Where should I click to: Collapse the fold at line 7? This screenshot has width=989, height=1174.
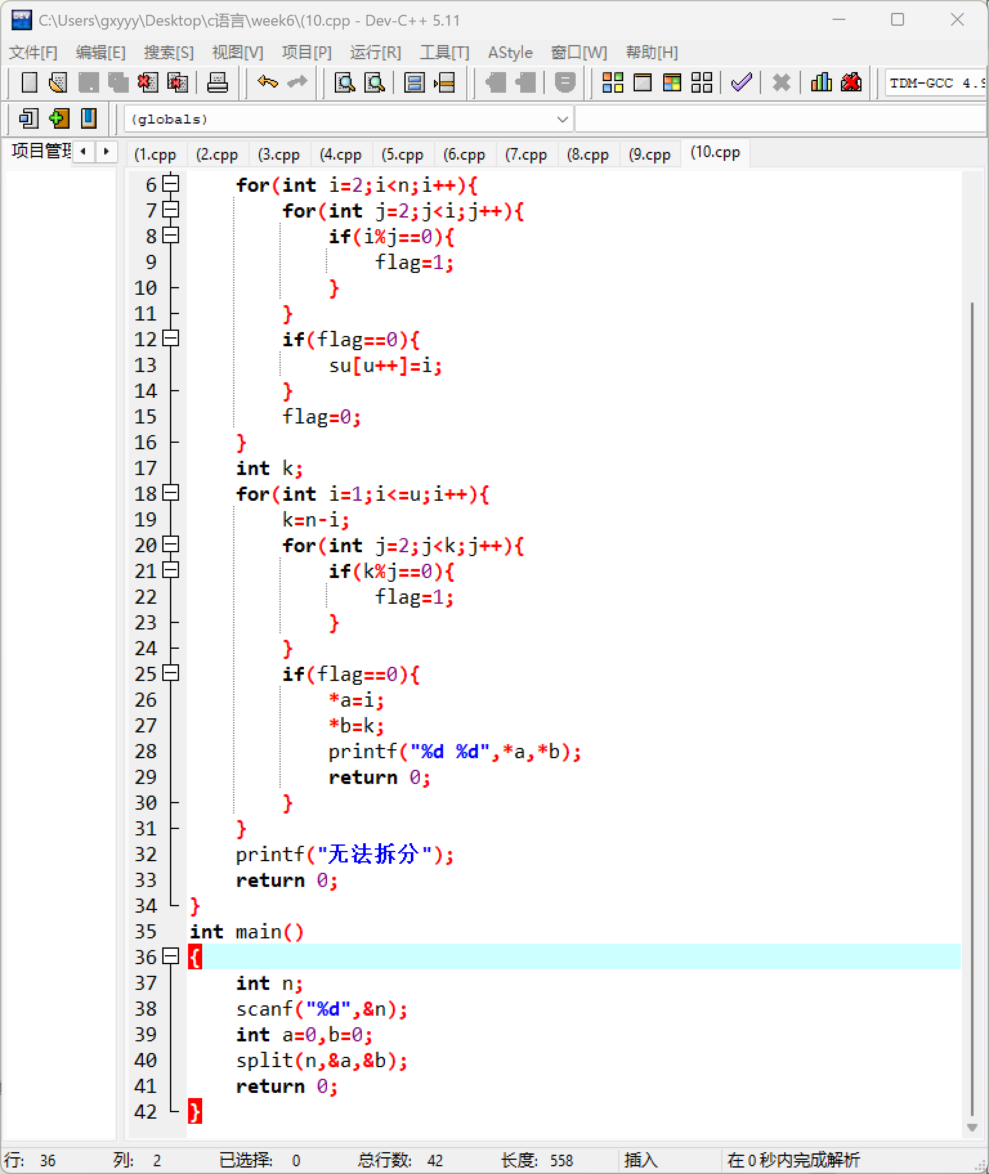click(171, 210)
